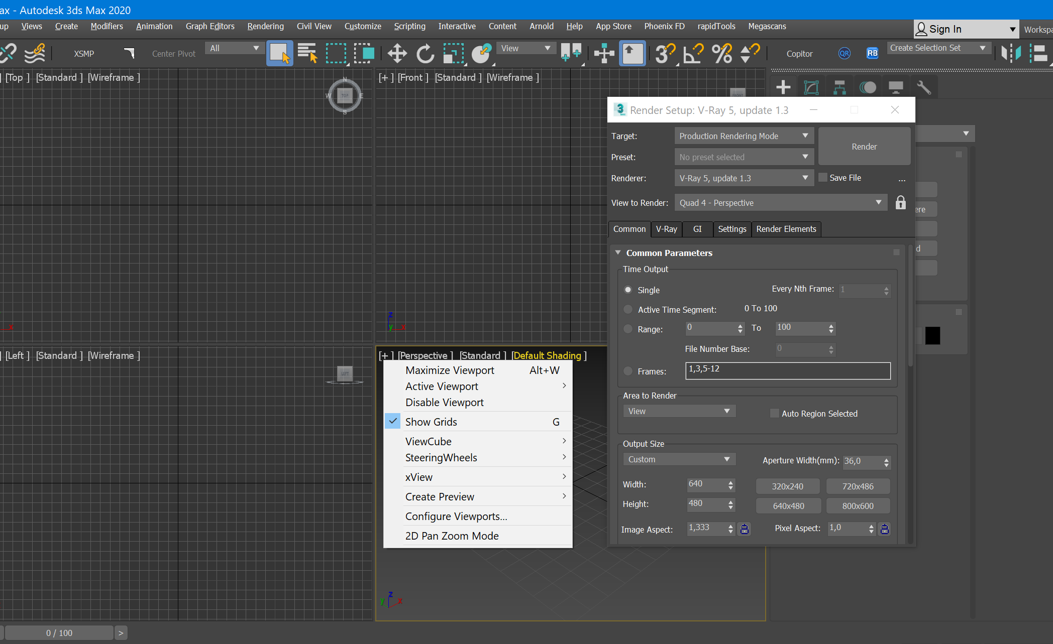
Task: Click the Align tool icon
Action: coord(1038,53)
